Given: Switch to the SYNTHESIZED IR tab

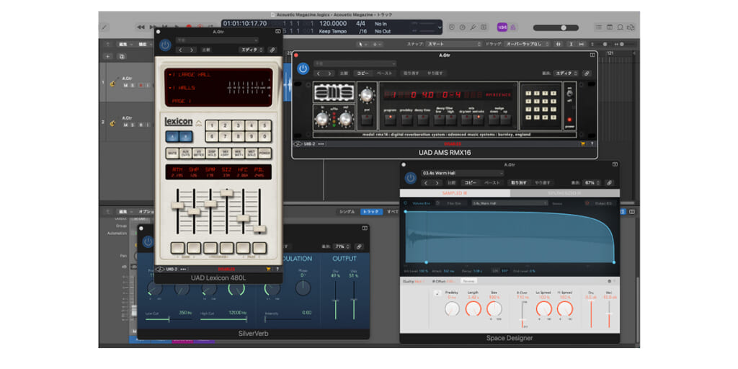Looking at the screenshot, I should coord(565,193).
